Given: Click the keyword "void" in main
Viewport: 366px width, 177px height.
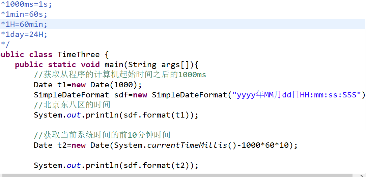Looking at the screenshot, I should (x=90, y=64).
